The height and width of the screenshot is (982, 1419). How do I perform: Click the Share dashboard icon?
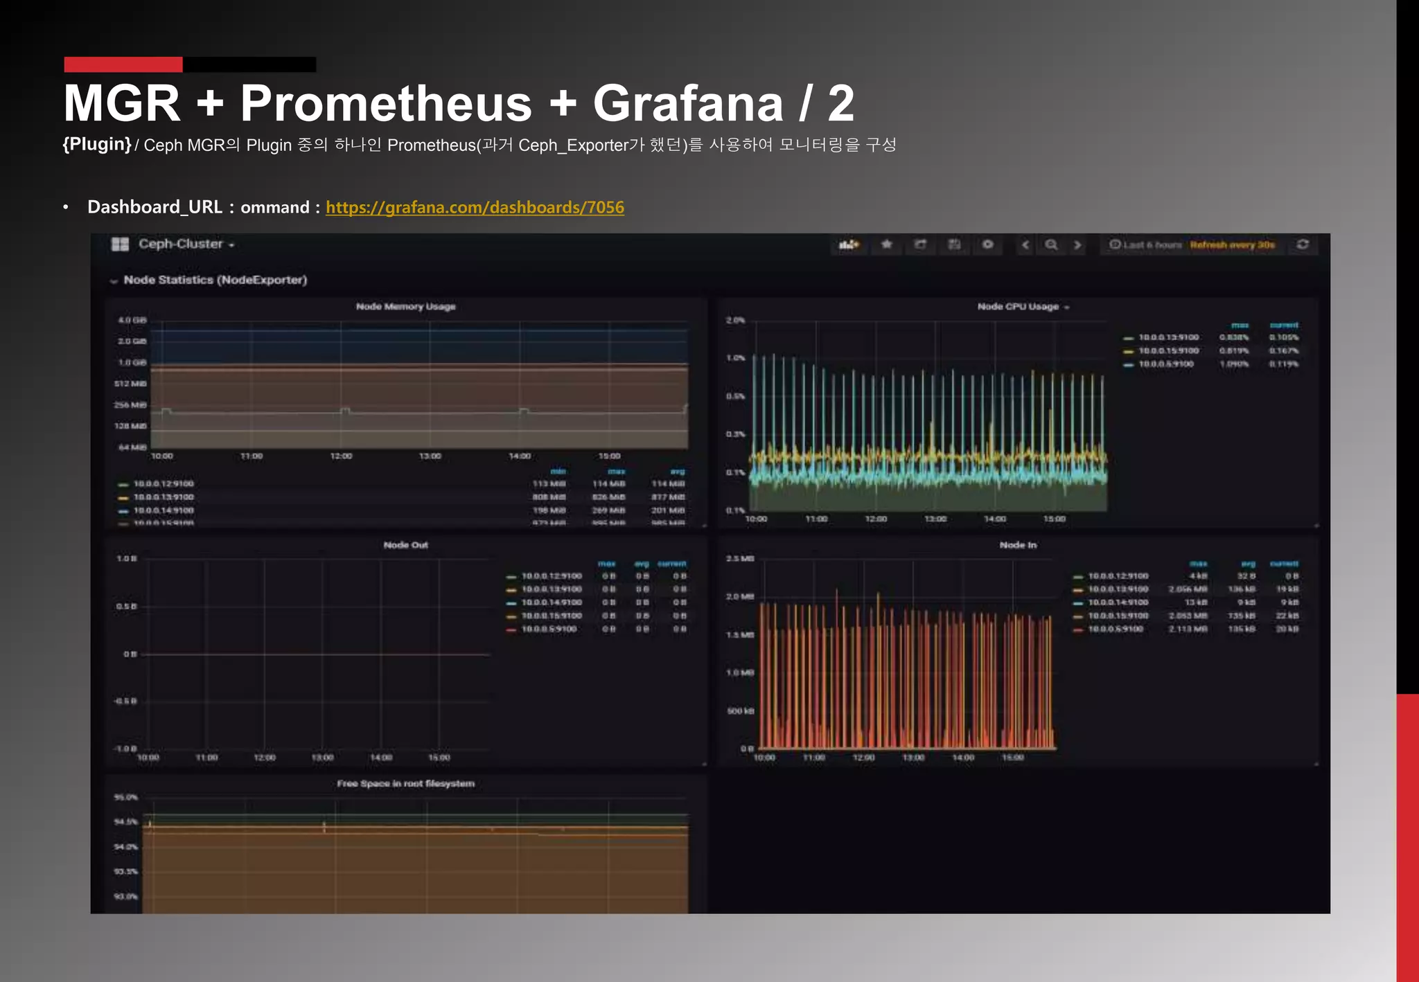click(x=920, y=244)
